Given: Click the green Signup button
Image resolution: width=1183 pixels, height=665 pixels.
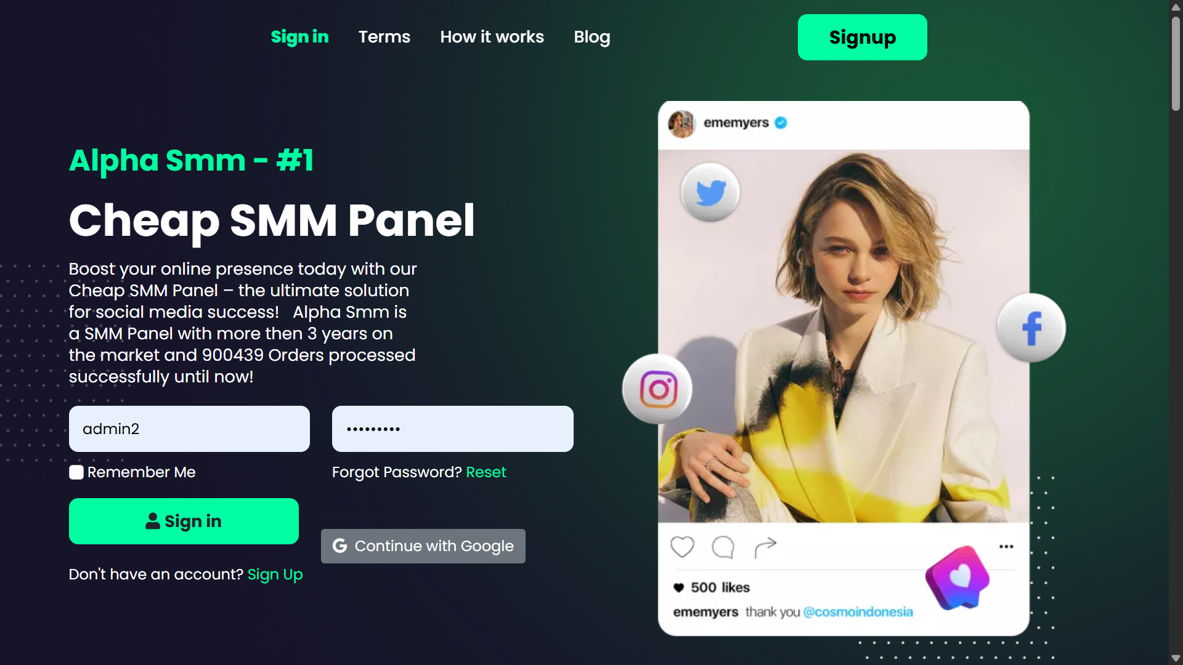Looking at the screenshot, I should click(x=862, y=37).
